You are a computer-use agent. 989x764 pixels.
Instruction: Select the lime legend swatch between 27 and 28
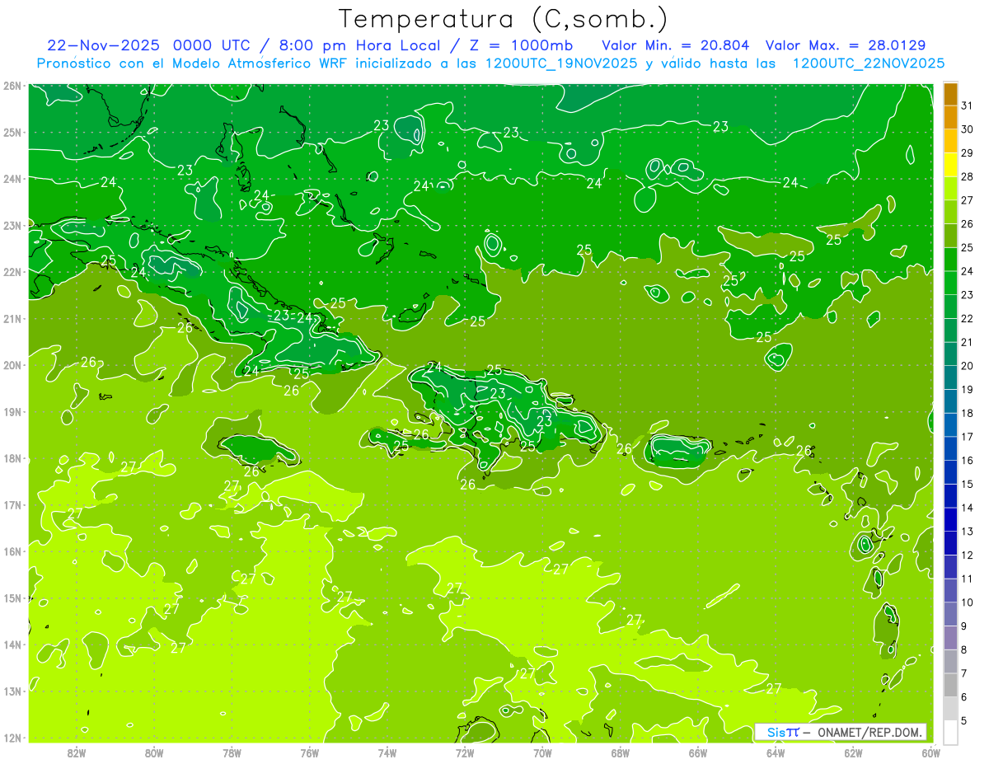(950, 189)
